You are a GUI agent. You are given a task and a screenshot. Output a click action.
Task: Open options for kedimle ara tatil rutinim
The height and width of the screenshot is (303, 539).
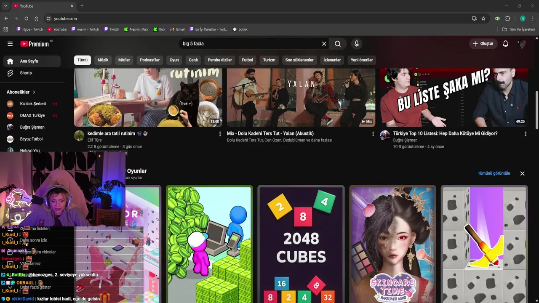coord(220,134)
